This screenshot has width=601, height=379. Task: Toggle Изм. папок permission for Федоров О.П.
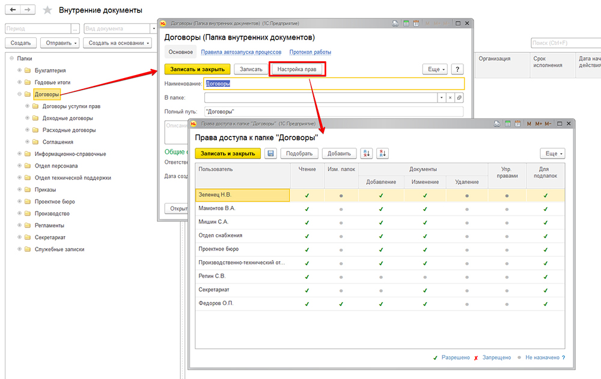341,304
